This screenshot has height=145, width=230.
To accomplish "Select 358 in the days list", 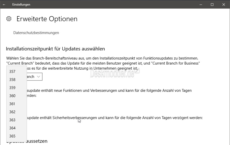I will tap(17, 79).
